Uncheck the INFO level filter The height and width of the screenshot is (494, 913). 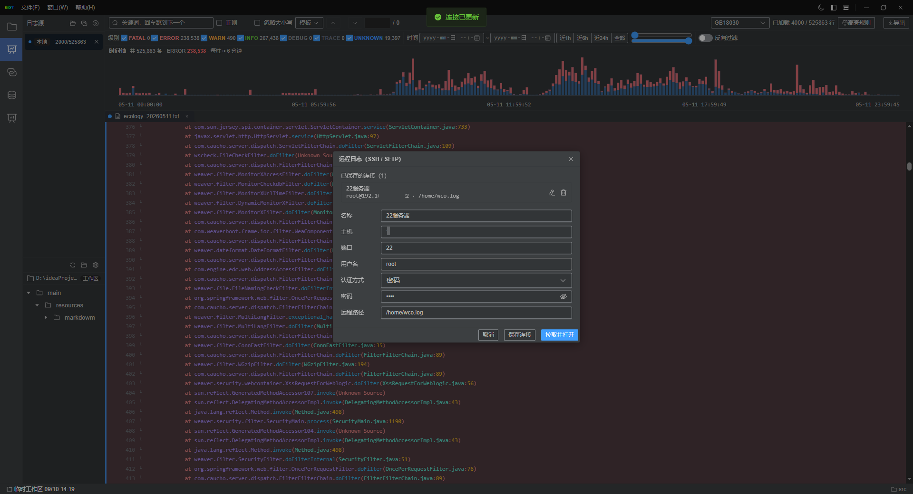[241, 38]
